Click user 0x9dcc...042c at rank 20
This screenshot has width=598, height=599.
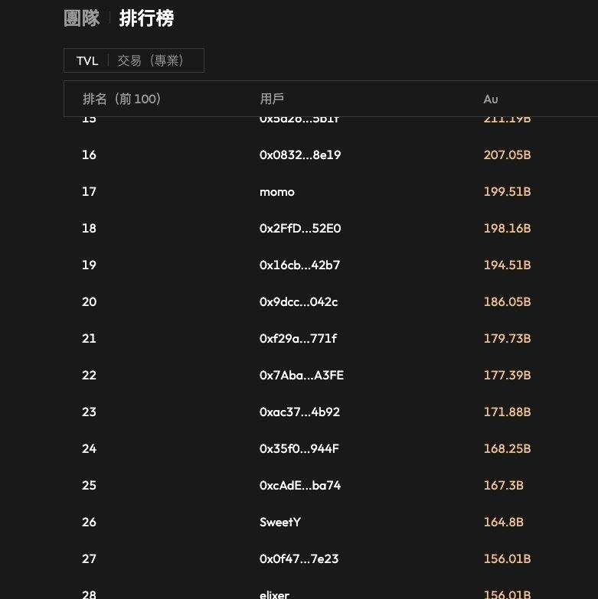click(299, 301)
